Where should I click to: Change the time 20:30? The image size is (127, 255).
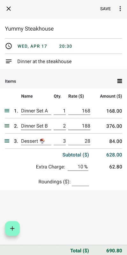coord(65,46)
